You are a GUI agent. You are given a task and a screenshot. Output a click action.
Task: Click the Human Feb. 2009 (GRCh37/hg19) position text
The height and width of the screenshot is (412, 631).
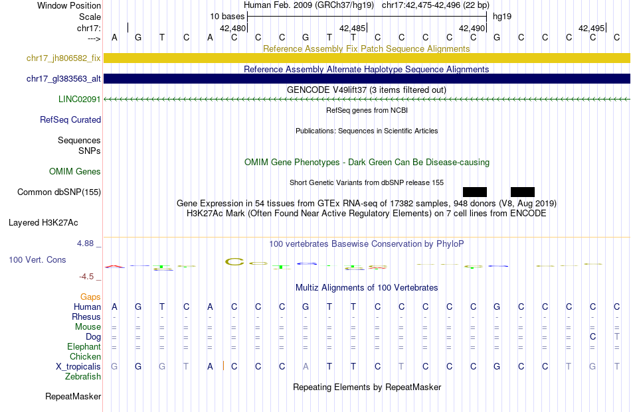tap(309, 5)
